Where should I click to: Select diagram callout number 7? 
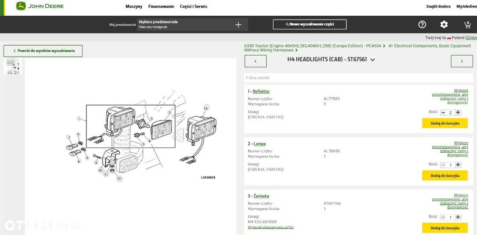click(69, 137)
